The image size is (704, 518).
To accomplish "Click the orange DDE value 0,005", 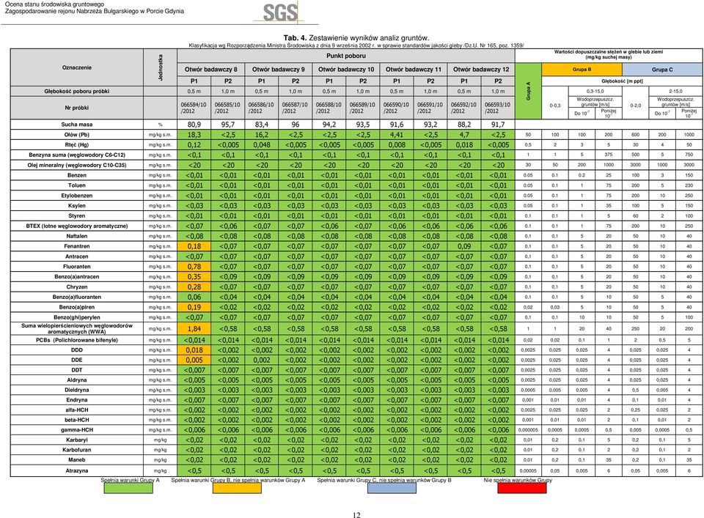I will click(x=194, y=360).
